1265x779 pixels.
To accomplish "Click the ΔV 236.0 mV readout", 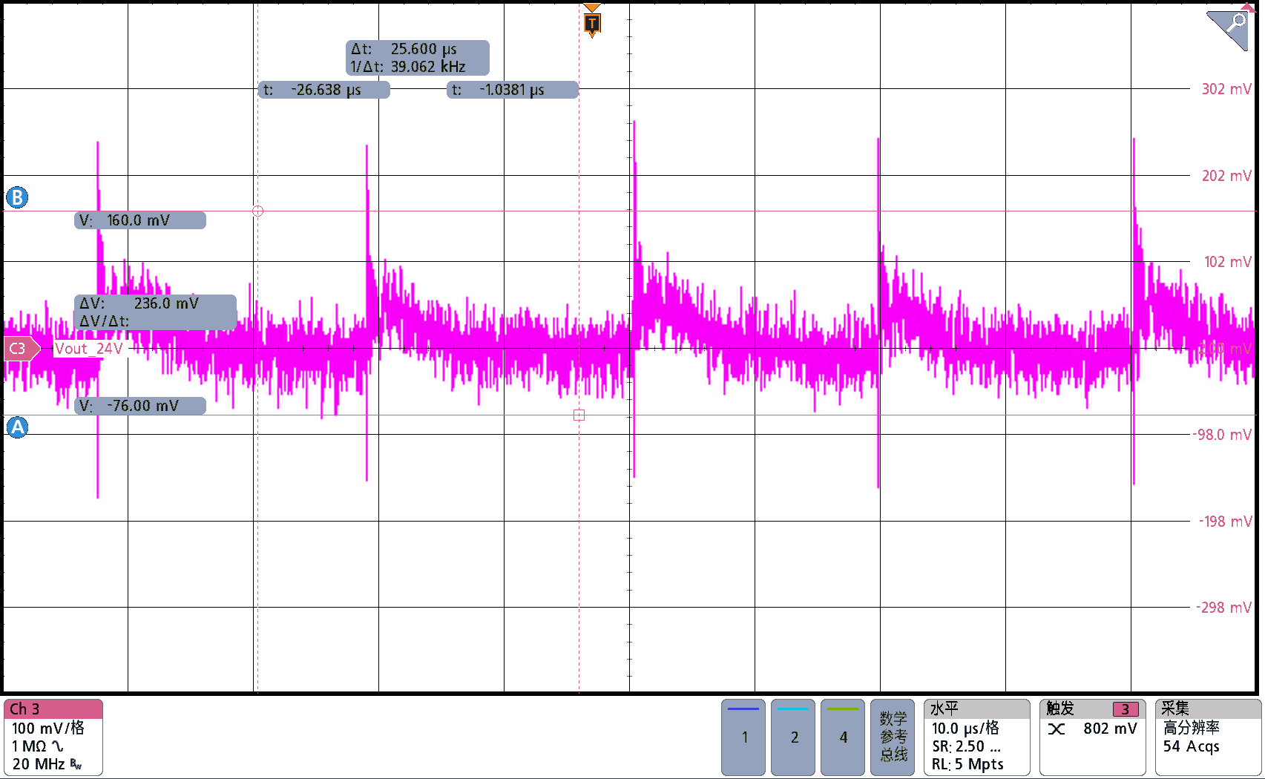I will pos(139,303).
